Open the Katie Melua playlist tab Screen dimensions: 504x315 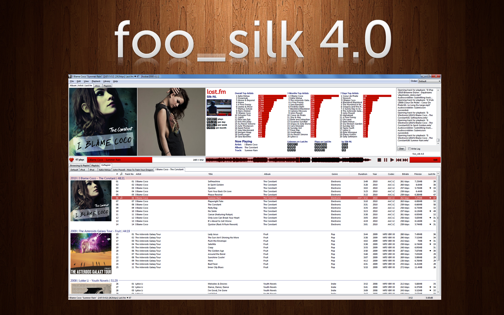click(x=105, y=170)
